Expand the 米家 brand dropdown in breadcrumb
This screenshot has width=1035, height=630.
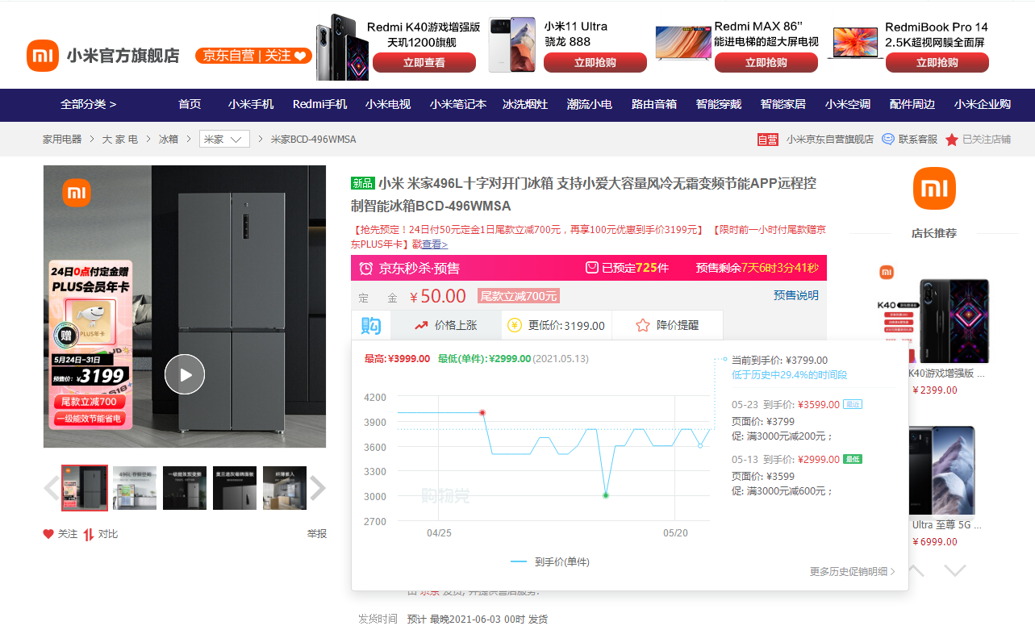tap(224, 140)
